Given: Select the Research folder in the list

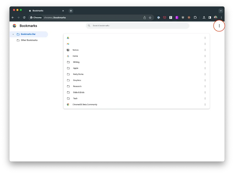Looking at the screenshot, I should pyautogui.click(x=77, y=86).
